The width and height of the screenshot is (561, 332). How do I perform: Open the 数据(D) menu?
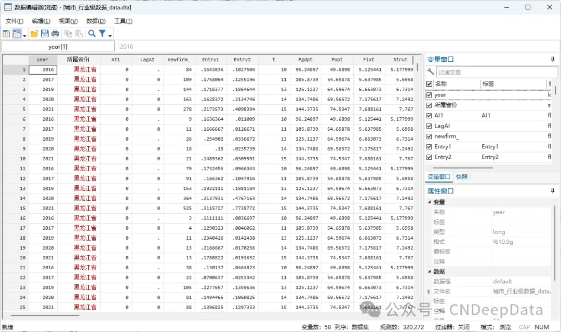pyautogui.click(x=96, y=21)
